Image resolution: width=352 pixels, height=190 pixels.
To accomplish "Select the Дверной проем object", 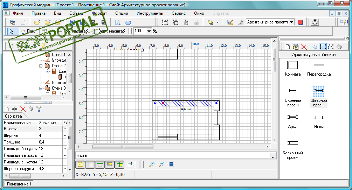I will 319,97.
